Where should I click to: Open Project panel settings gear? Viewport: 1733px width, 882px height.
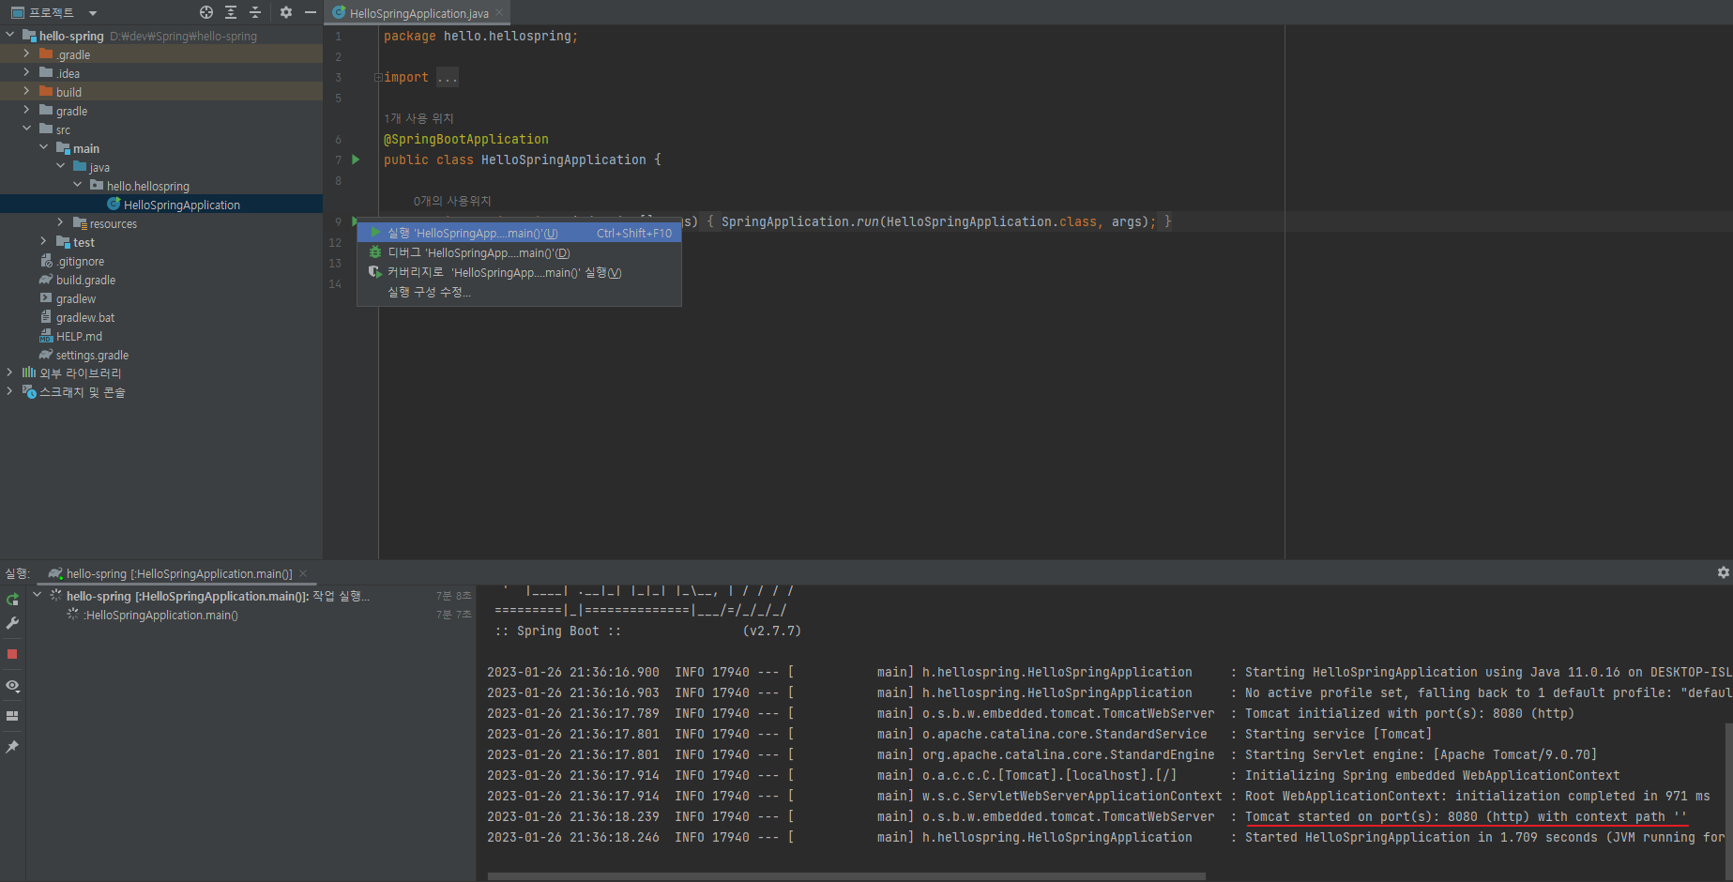pyautogui.click(x=286, y=12)
